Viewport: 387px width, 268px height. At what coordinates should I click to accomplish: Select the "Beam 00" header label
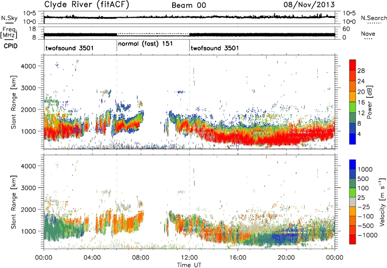[189, 5]
